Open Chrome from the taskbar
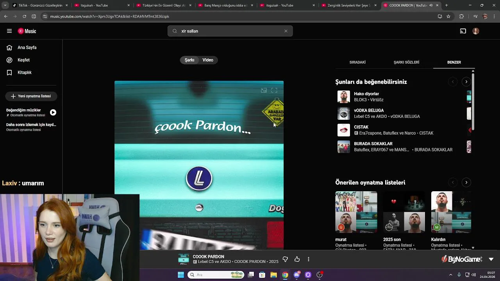The image size is (500, 281). point(285,275)
